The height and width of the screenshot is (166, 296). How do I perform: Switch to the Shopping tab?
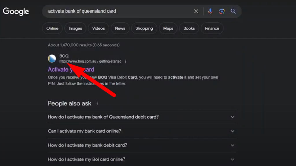click(144, 28)
